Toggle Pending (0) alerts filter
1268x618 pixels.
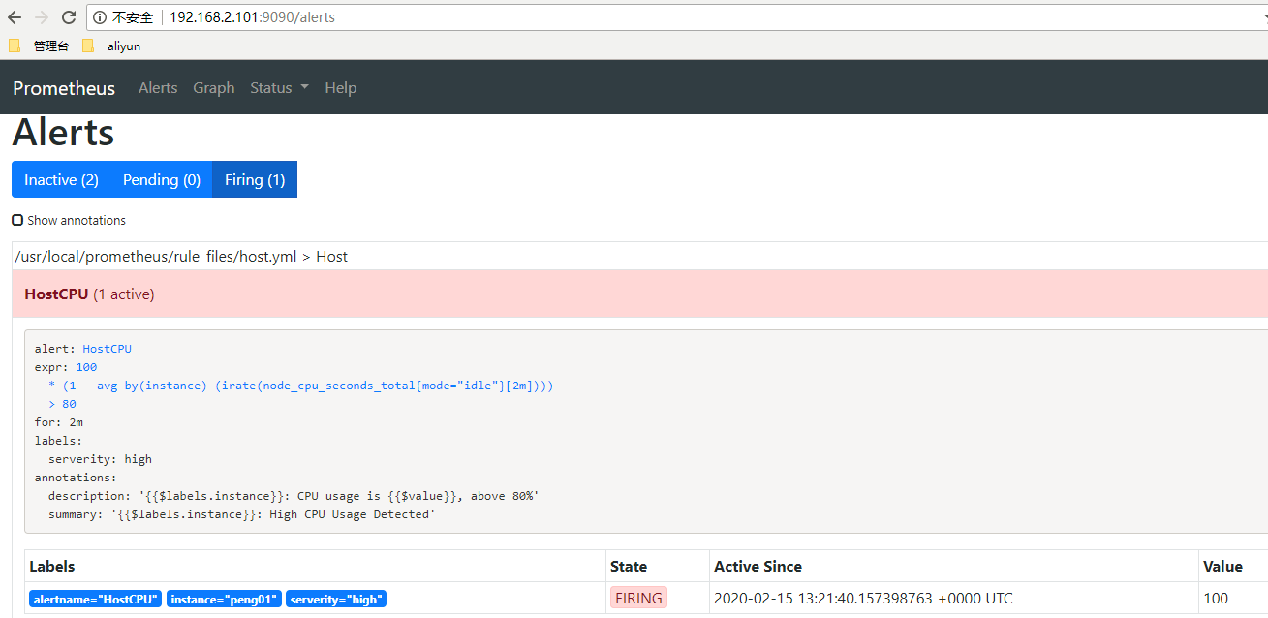(162, 179)
